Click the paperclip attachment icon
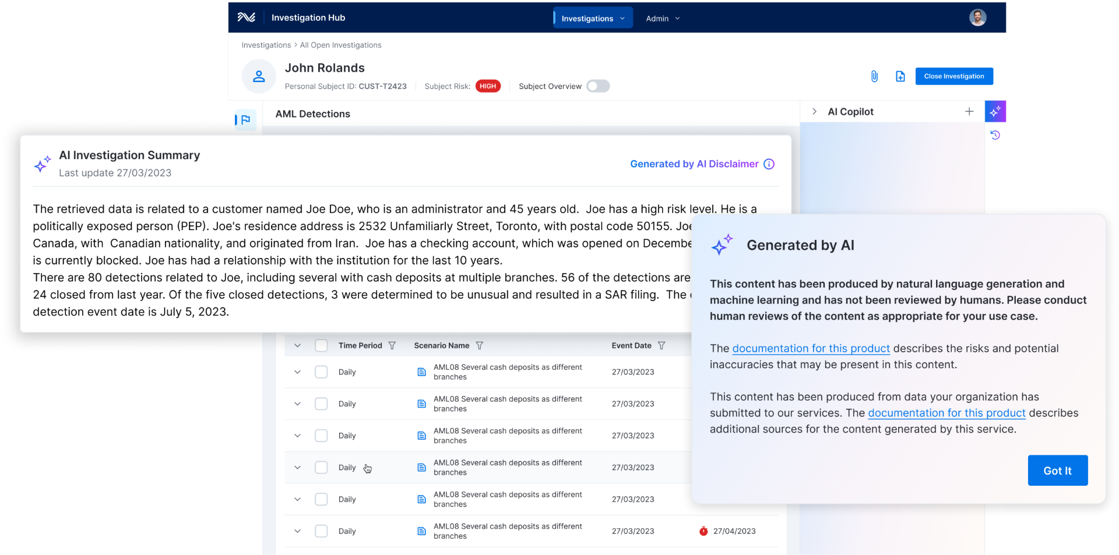Screen dimensions: 1119x555 pyautogui.click(x=874, y=76)
